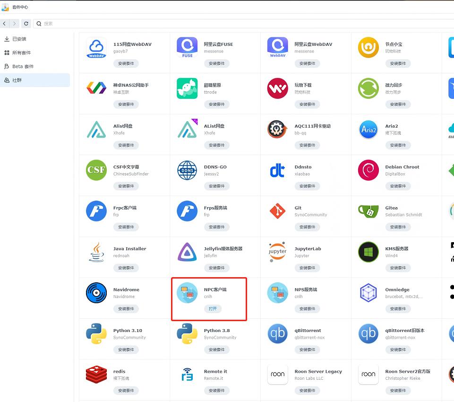Open the qBittorrent package icon
454x402 pixels.
point(277,334)
